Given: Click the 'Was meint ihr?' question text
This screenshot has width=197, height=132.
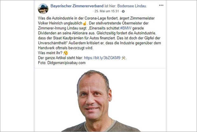Looking at the screenshot, I should pyautogui.click(x=50, y=53).
